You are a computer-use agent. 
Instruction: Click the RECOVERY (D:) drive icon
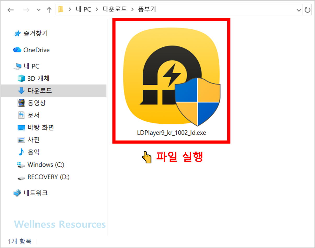click(21, 178)
